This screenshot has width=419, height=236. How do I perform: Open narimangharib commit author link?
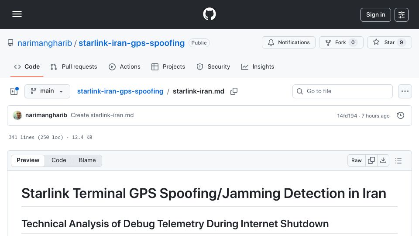coord(46,115)
